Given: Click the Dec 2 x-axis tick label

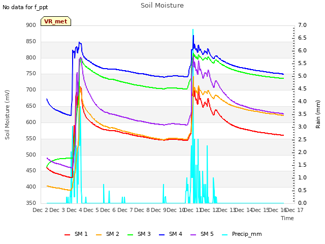Looking at the screenshot, I should 40,210.
